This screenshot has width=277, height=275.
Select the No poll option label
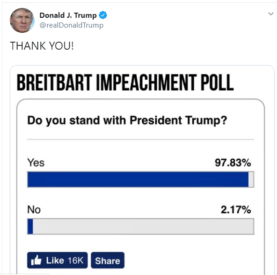click(x=34, y=210)
